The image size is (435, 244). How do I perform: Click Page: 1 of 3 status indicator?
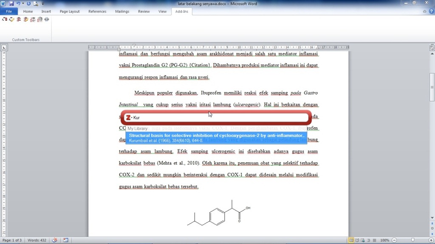(x=12, y=240)
